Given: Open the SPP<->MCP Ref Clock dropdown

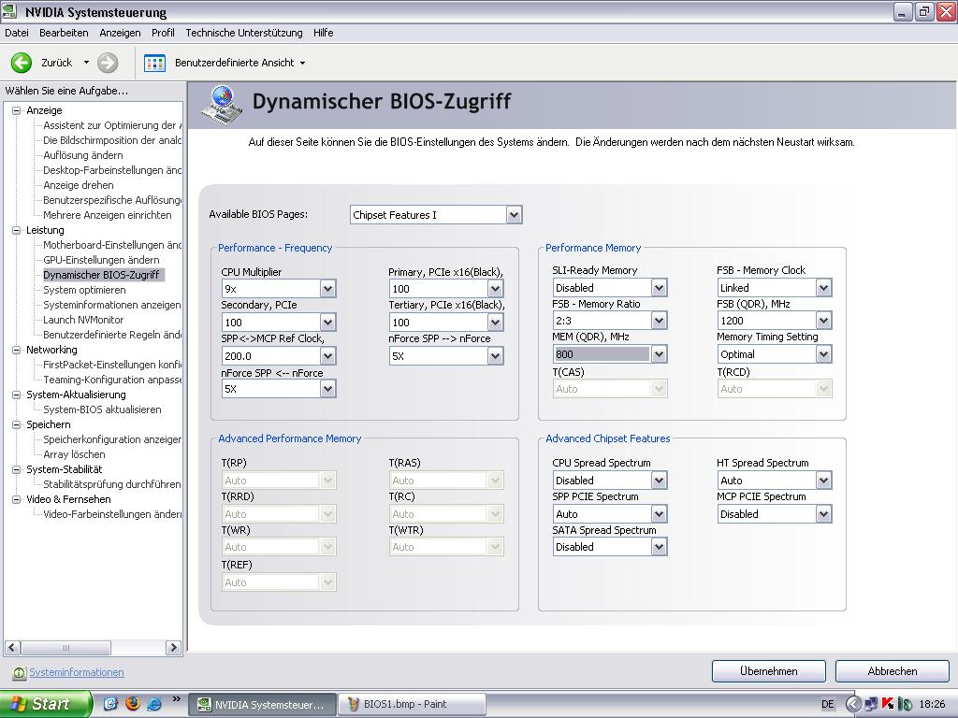Looking at the screenshot, I should pyautogui.click(x=328, y=356).
